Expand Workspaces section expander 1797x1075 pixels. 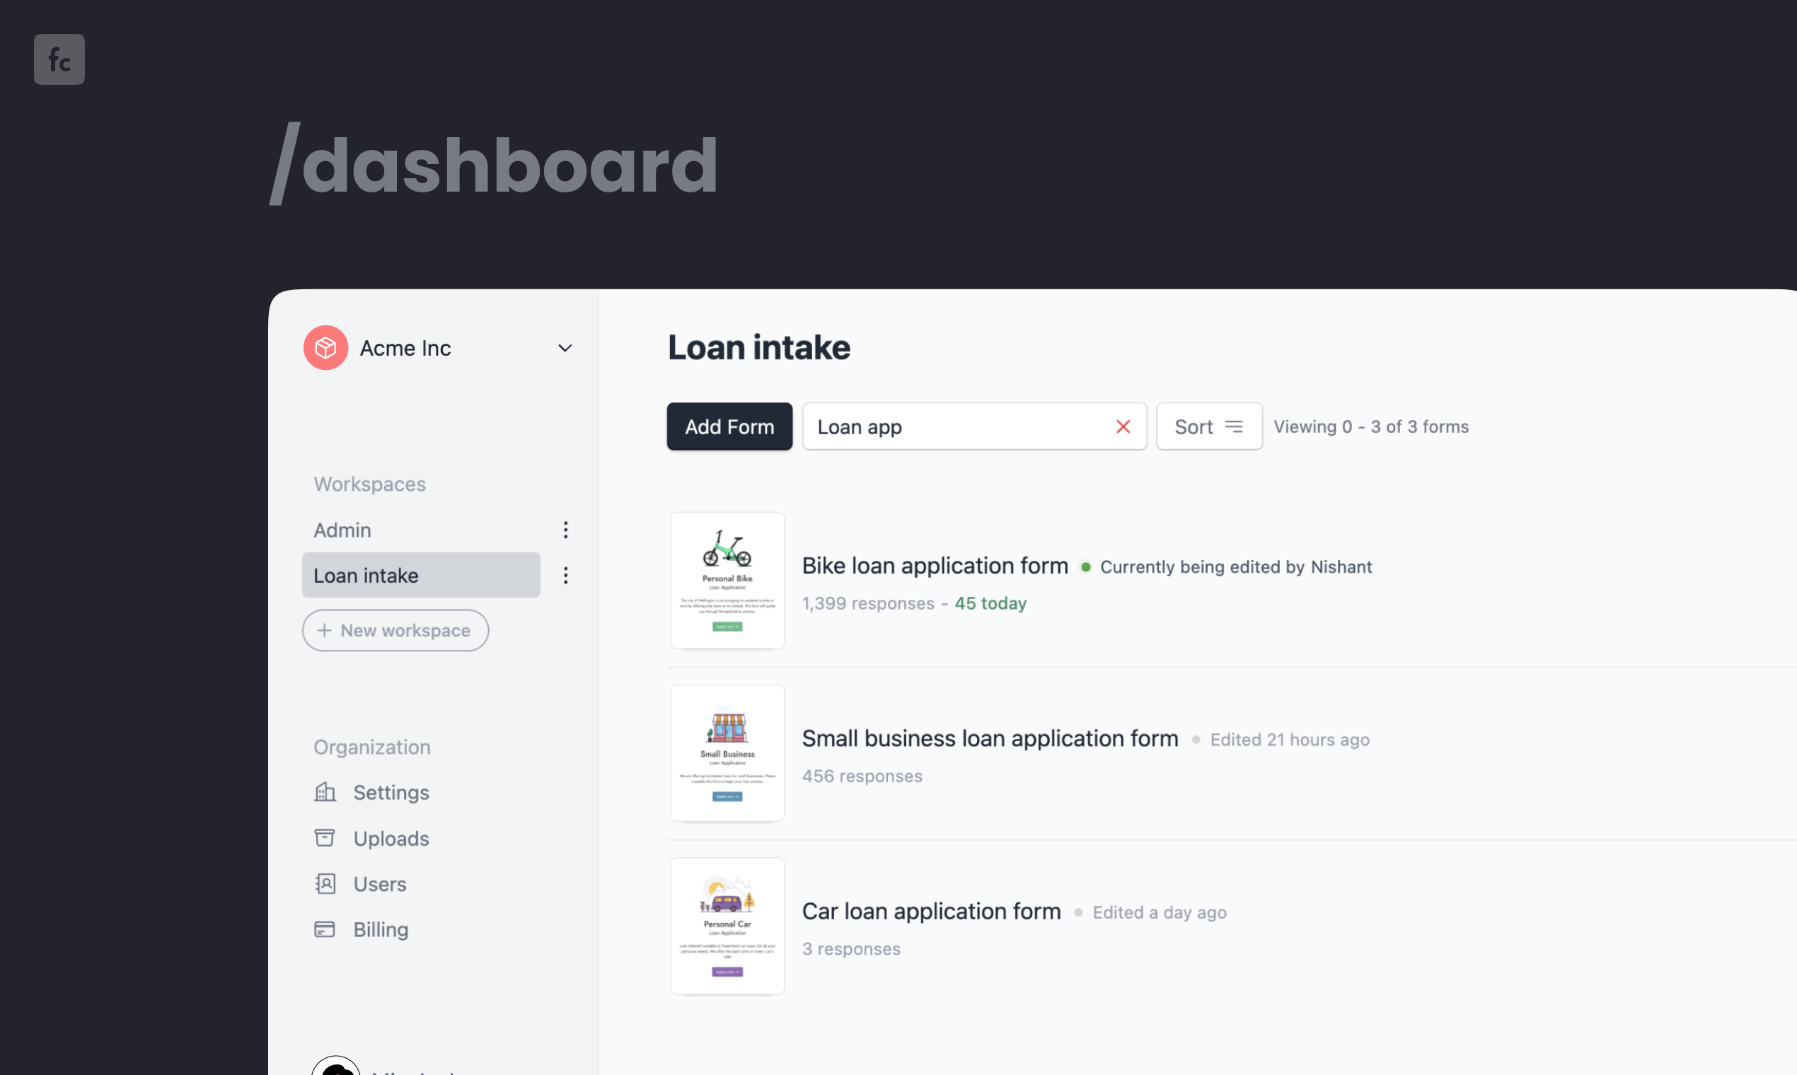pyautogui.click(x=369, y=484)
